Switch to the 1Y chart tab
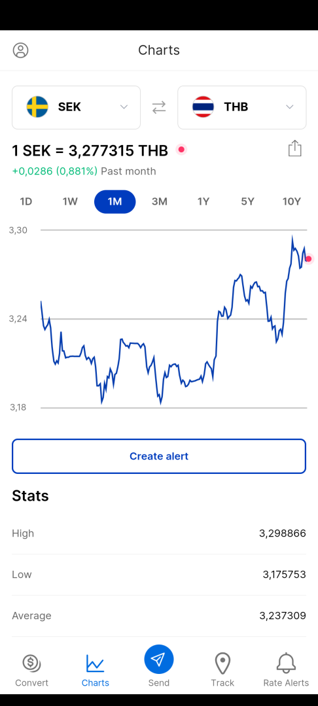This screenshot has width=318, height=706. pos(203,202)
